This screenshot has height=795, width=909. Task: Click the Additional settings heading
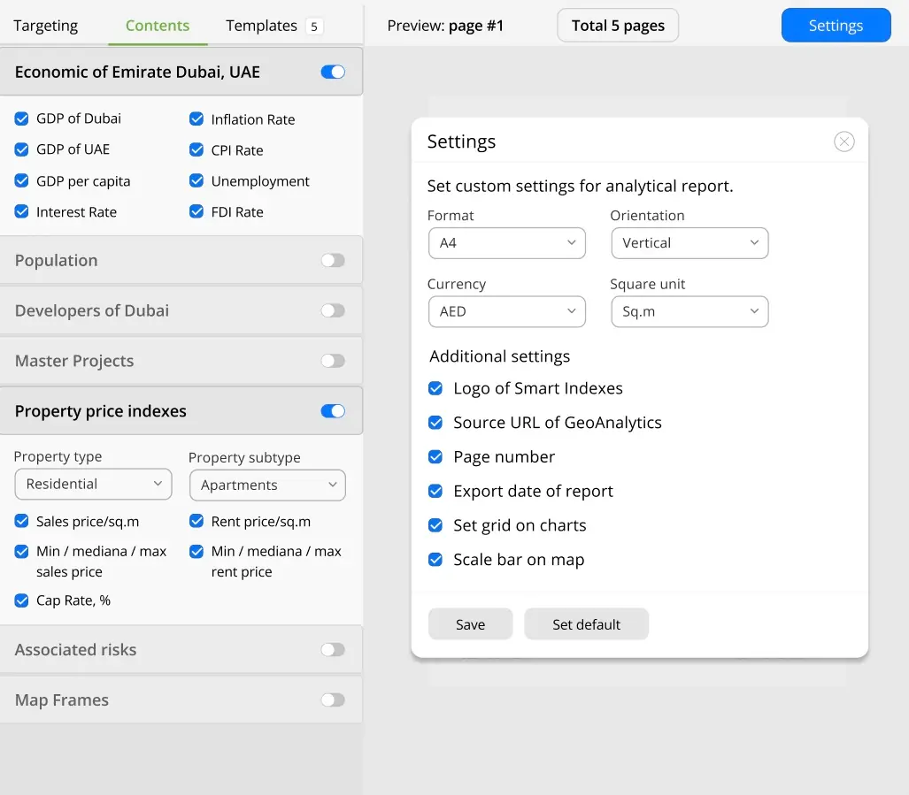(500, 356)
